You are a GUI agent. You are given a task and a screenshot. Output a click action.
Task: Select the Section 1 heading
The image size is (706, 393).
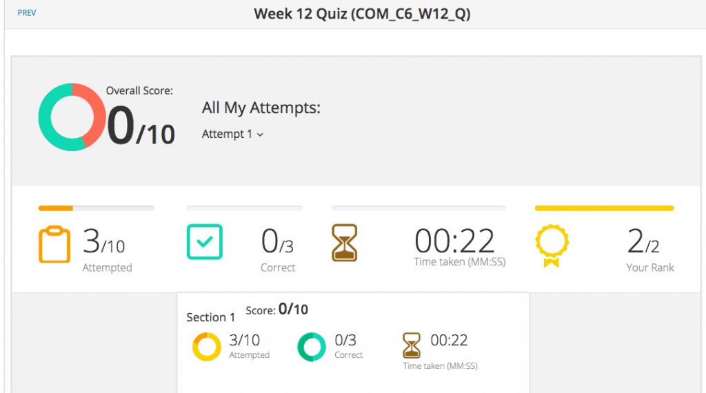pos(211,317)
